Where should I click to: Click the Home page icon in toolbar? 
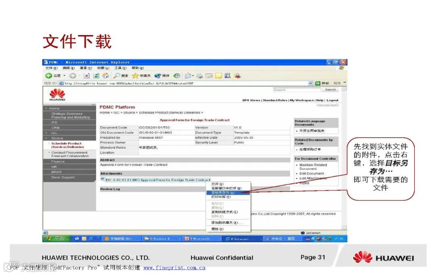pyautogui.click(x=106, y=76)
